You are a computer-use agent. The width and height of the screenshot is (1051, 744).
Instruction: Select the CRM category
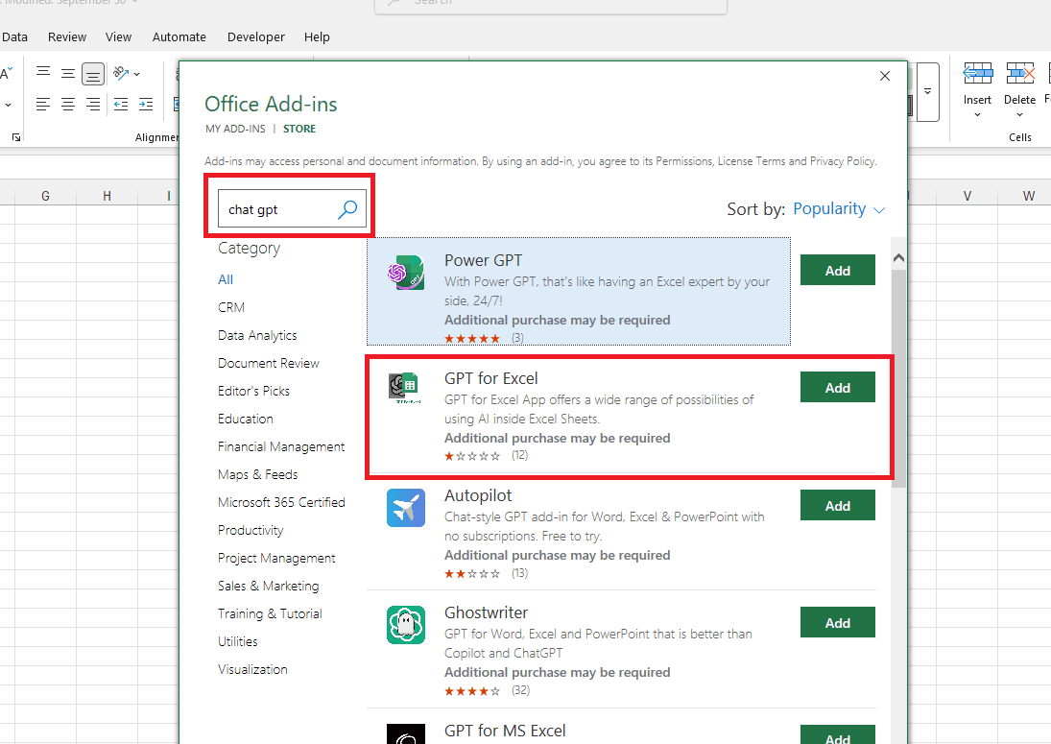point(231,307)
